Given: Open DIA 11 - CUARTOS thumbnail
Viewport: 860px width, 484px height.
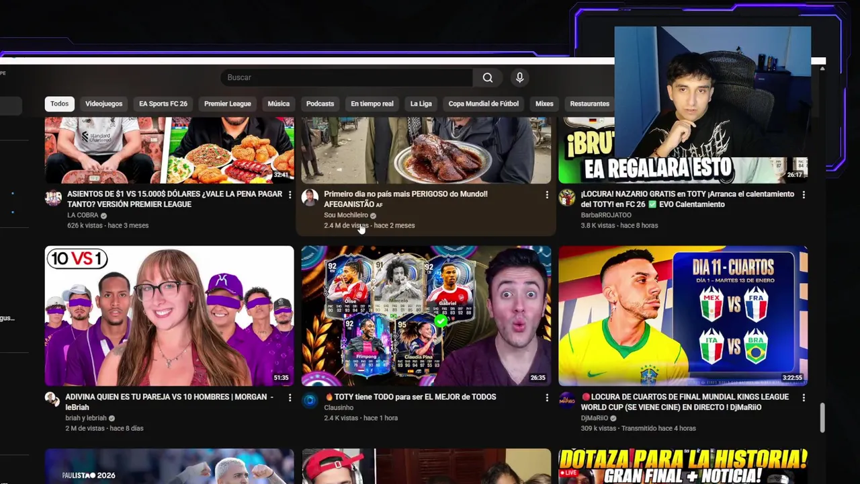Looking at the screenshot, I should tap(683, 316).
